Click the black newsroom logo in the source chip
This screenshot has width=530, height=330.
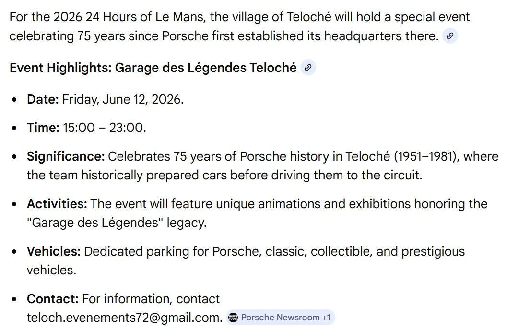233,318
